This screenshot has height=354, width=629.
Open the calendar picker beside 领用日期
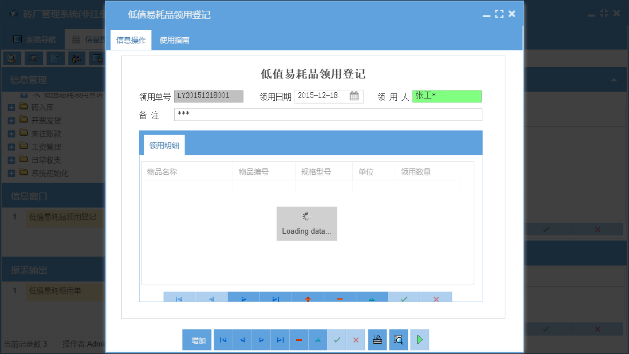point(353,96)
